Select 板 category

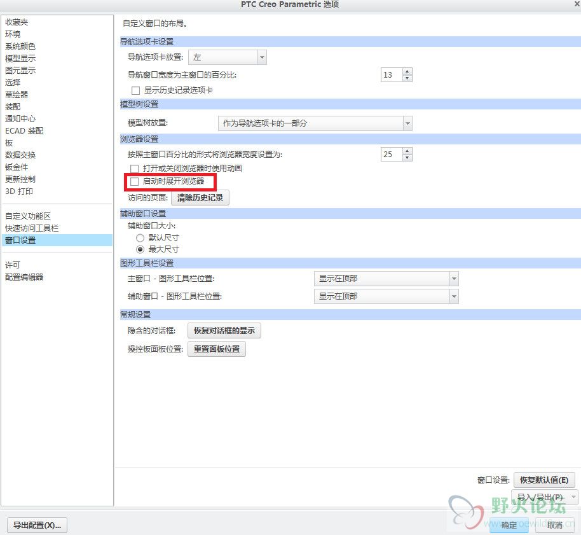(x=9, y=142)
